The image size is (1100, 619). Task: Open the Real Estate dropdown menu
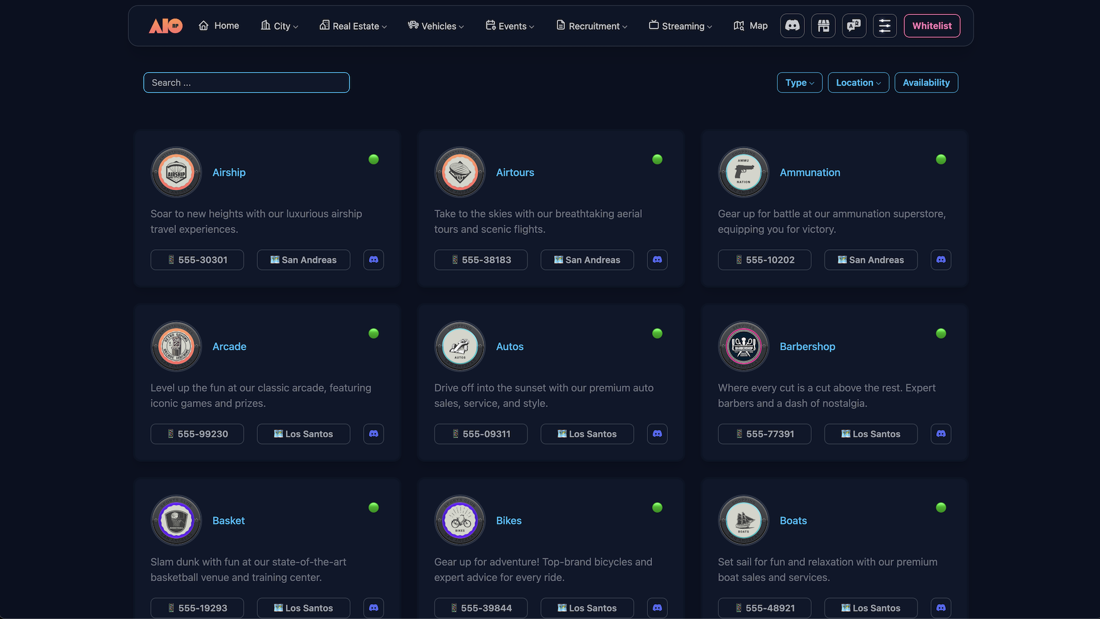point(353,26)
